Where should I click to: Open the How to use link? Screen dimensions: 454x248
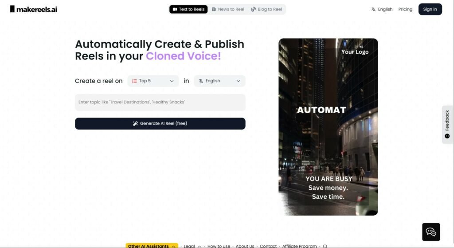(219, 246)
